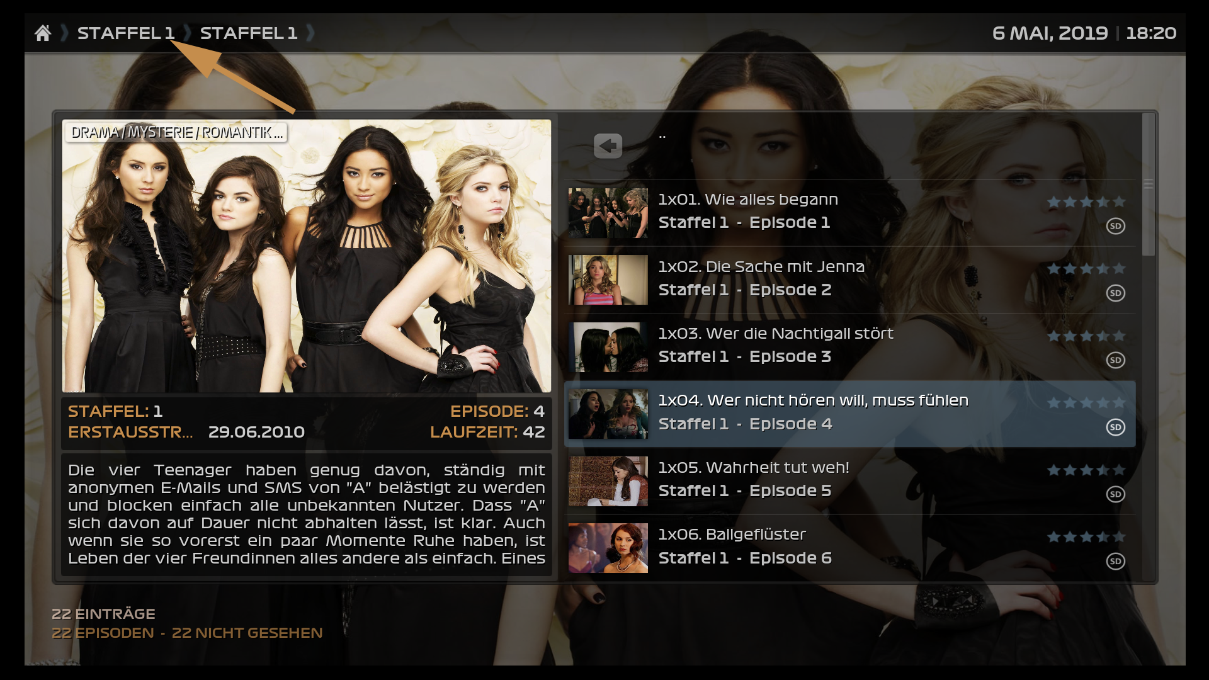Screen dimensions: 1209x680
Task: Click the back arrow parent folder icon
Action: pyautogui.click(x=608, y=146)
